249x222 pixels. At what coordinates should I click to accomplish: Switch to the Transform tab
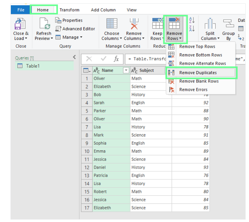[69, 10]
